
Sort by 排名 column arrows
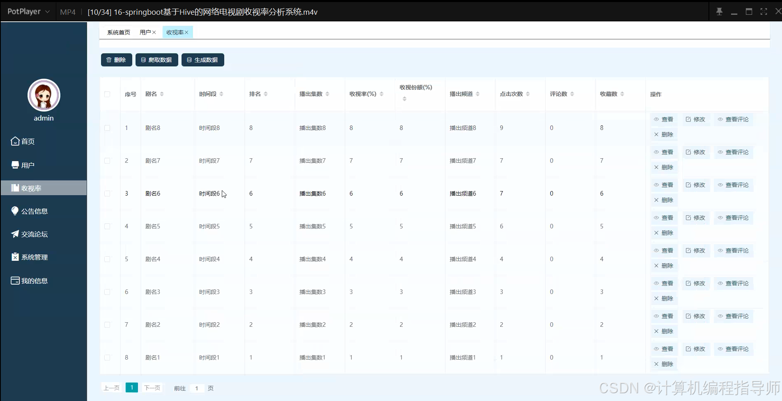(266, 94)
